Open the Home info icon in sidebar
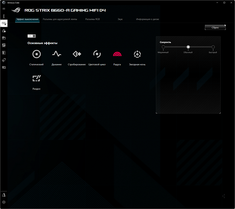The height and width of the screenshot is (209, 235). click(4, 16)
